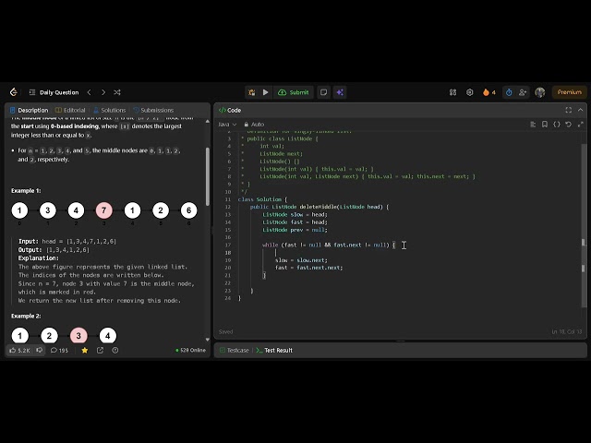Open the layout grid icon
591x443 pixels.
[x=452, y=92]
